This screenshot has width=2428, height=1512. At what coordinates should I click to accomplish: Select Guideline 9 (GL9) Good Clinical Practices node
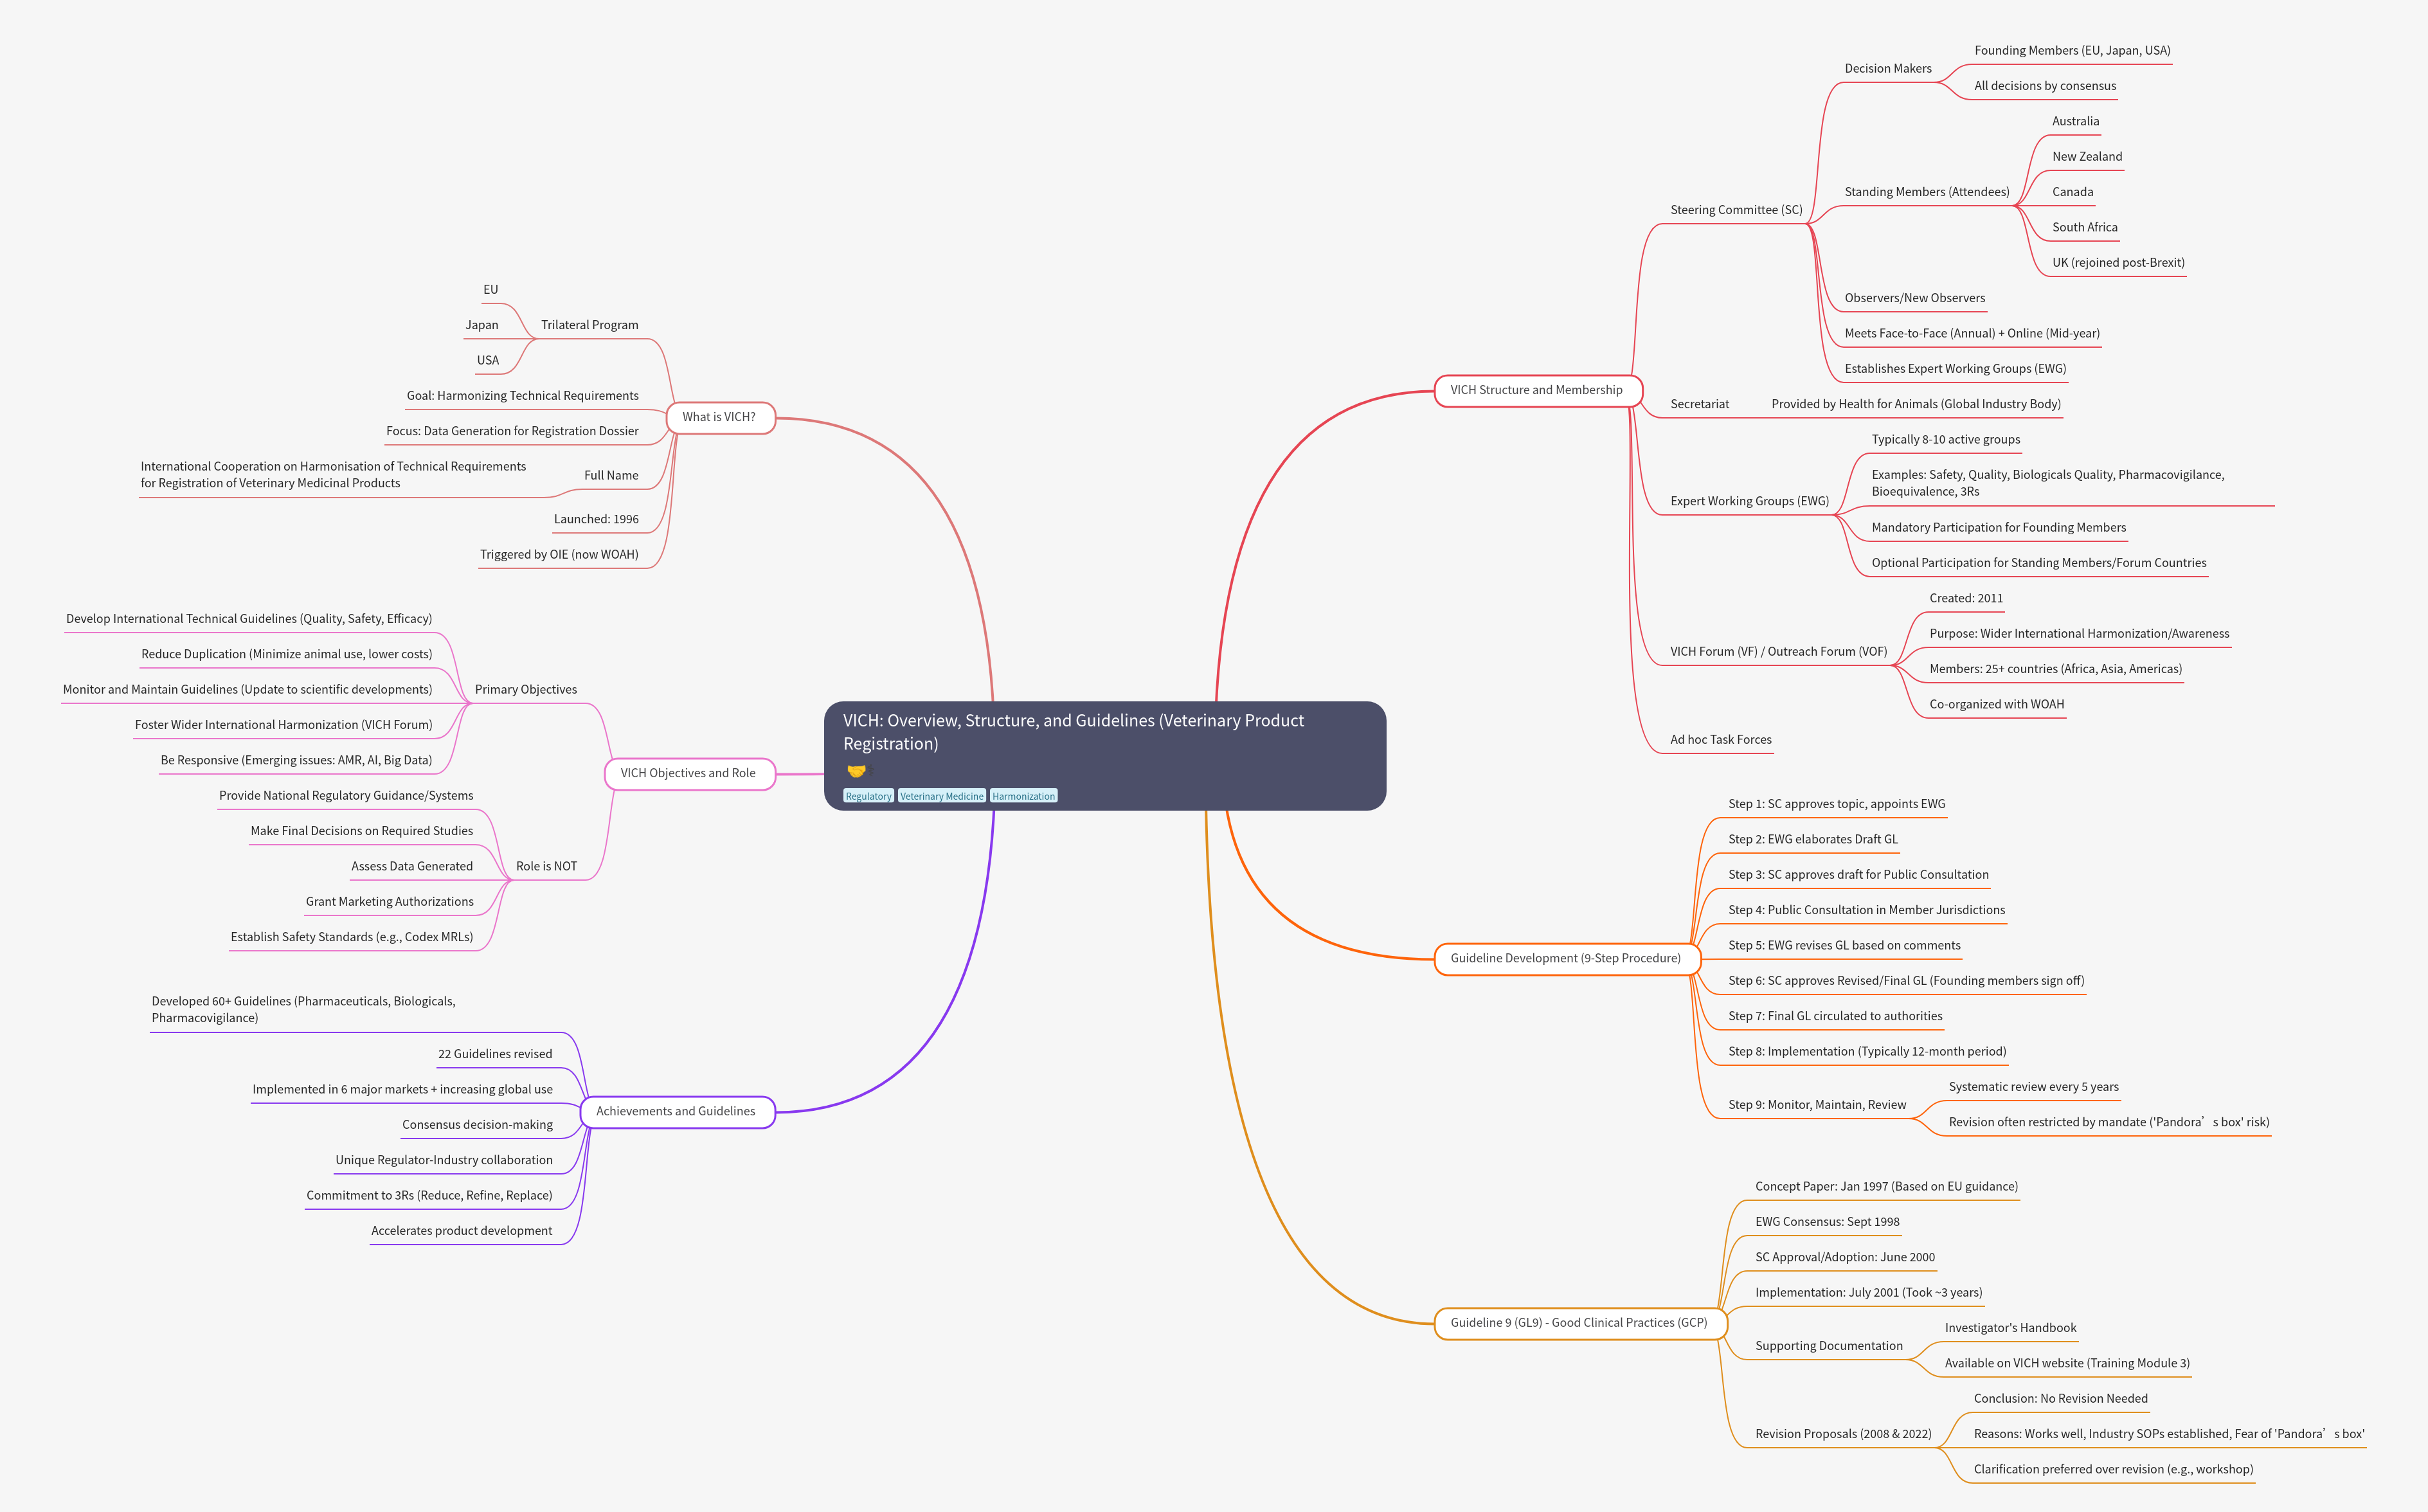(x=1579, y=1322)
